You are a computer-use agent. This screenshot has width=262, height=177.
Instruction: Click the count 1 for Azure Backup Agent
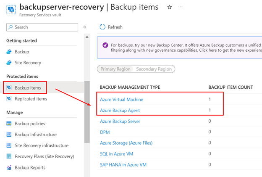[x=210, y=110]
